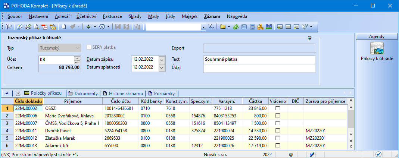Open dropdown arrow next to gear icon
Screen dimensions: 399x158
(108, 27)
